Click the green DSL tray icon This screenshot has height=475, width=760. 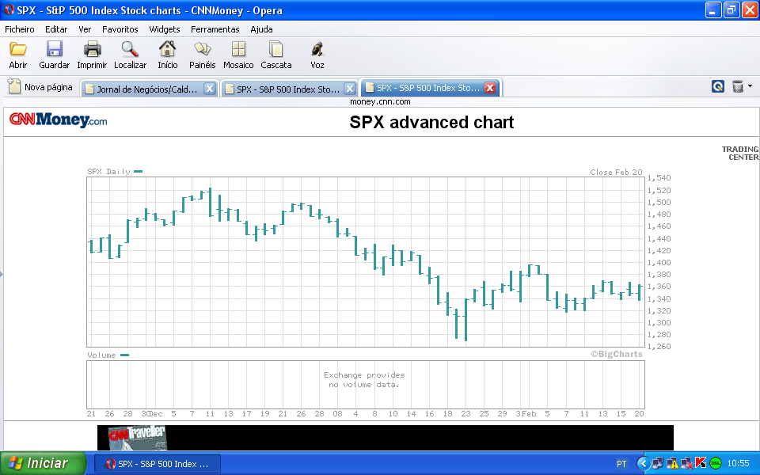point(716,464)
